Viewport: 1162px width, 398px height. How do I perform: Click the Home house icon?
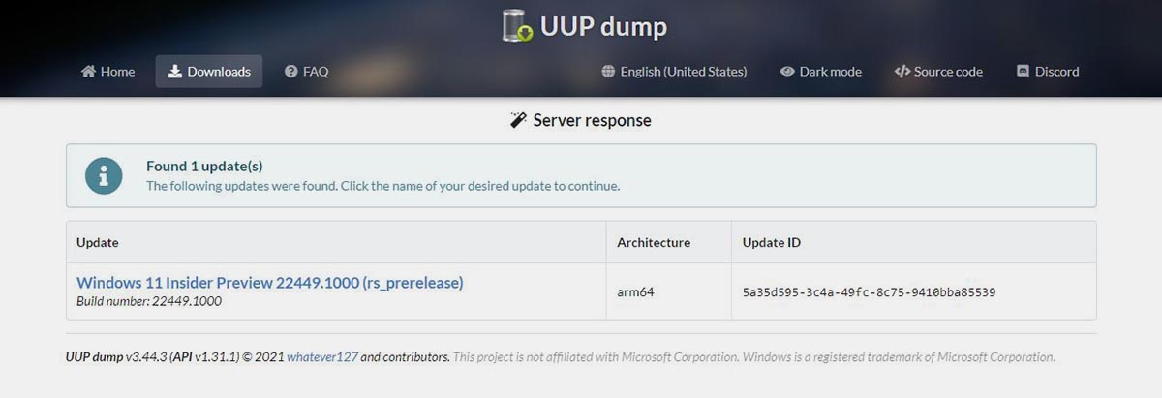(x=88, y=72)
